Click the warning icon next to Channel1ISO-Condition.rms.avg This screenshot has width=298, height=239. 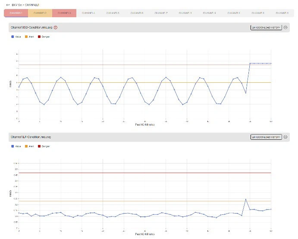(x=56, y=28)
